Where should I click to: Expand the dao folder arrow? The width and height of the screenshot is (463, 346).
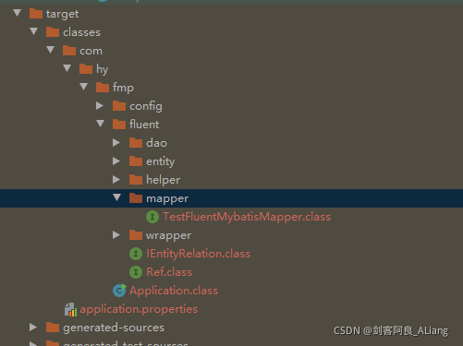pyautogui.click(x=116, y=143)
